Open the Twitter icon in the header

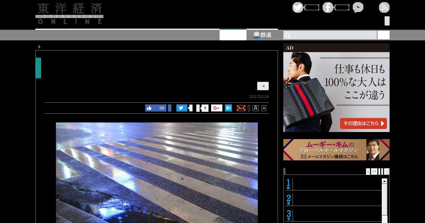tap(298, 7)
